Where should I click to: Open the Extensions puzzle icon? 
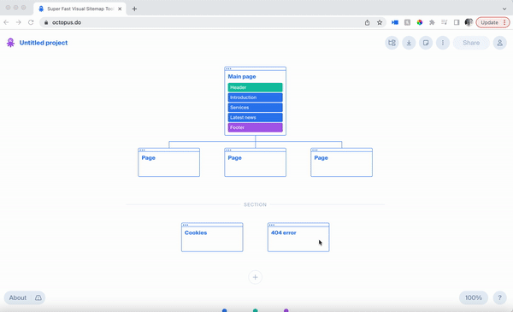pos(432,22)
